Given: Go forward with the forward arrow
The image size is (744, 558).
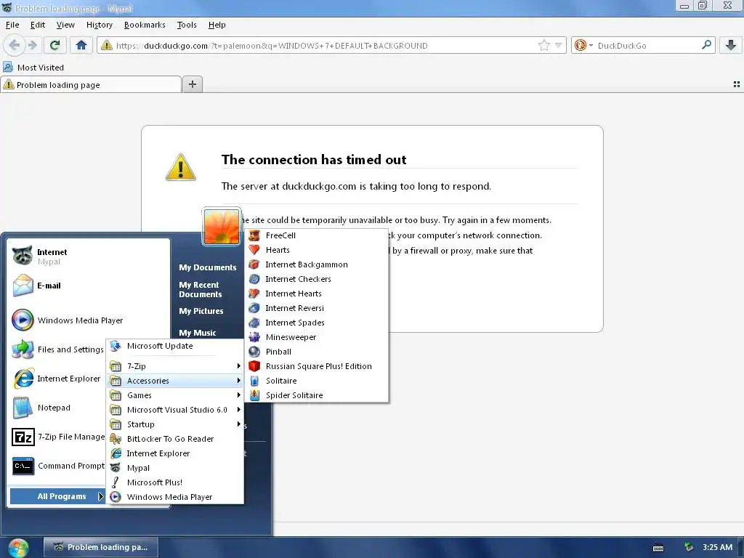Looking at the screenshot, I should (32, 45).
